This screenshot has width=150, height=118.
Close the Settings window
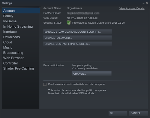[147, 3]
